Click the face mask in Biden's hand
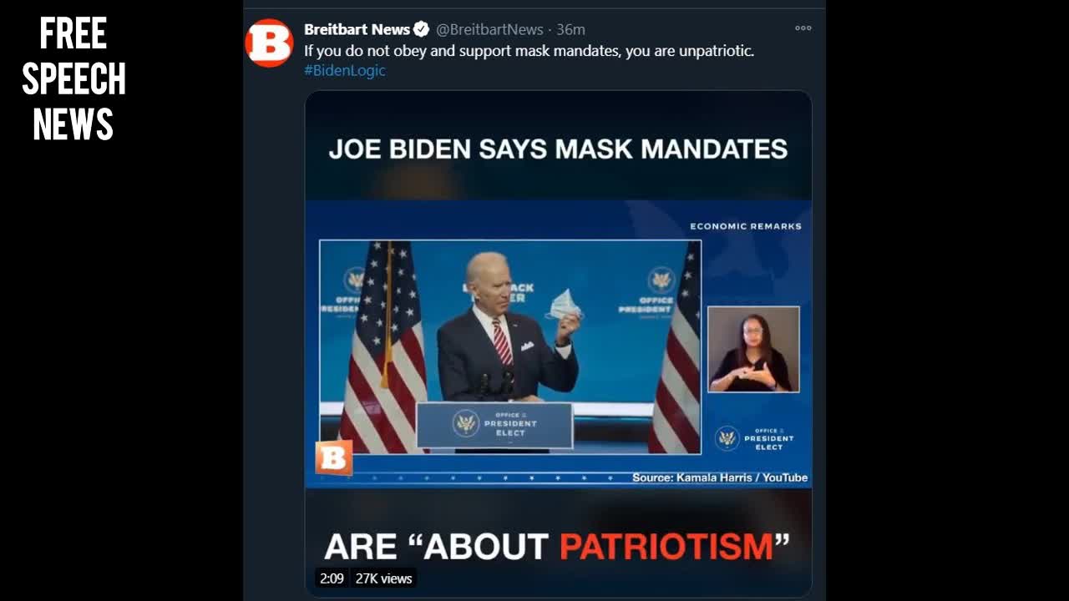This screenshot has height=601, width=1069. point(565,304)
